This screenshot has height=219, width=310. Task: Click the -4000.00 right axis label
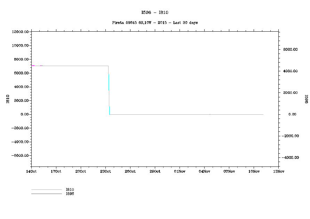[291, 158]
